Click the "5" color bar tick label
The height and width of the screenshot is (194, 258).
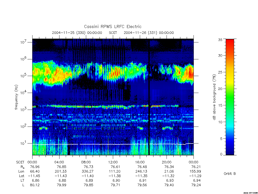coord(221,139)
